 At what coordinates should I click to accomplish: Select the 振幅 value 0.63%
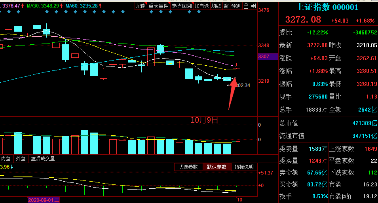coord(320,84)
